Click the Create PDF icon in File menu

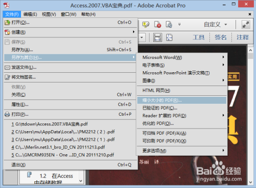[7, 32]
